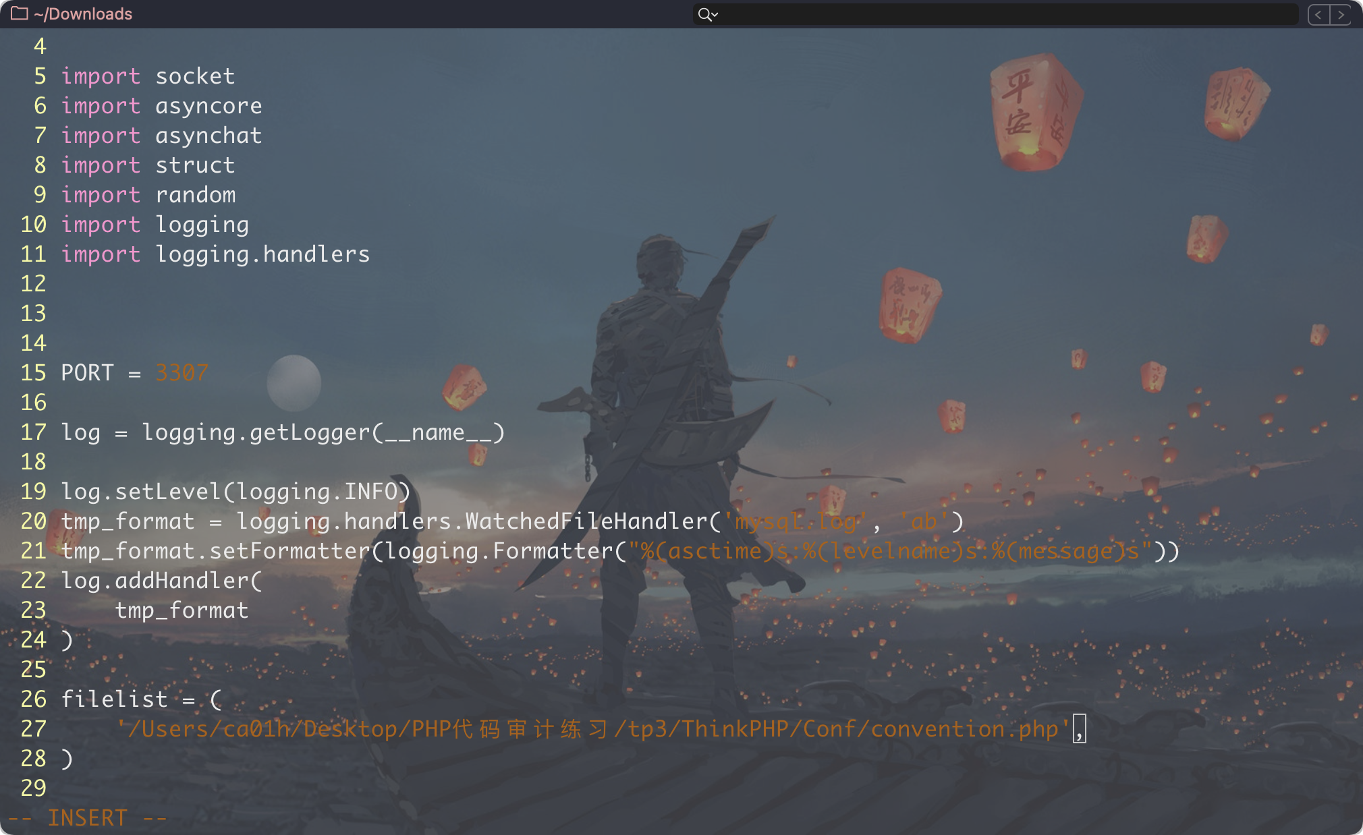
Task: Click 'logging' on line 10
Action: point(202,225)
